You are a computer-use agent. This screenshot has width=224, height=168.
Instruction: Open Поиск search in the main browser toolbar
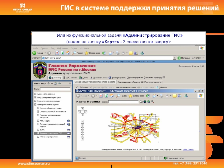tap(78, 53)
